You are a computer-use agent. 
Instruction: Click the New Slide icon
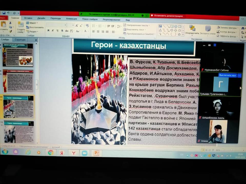coord(20,25)
